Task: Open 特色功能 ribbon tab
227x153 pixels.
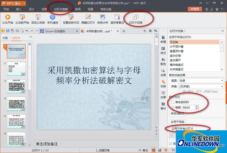Action: (106, 9)
